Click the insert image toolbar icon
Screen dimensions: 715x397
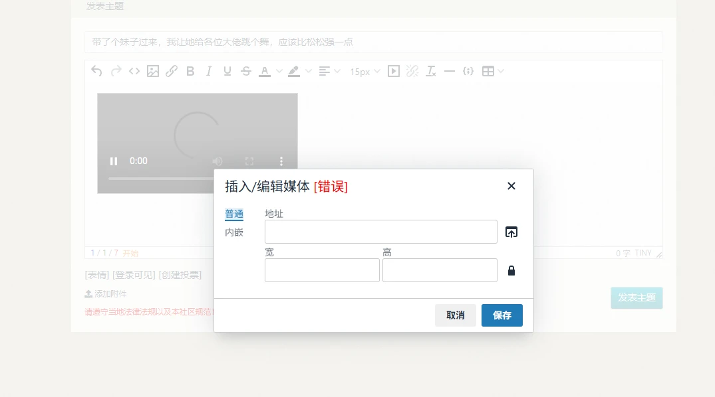coord(153,71)
